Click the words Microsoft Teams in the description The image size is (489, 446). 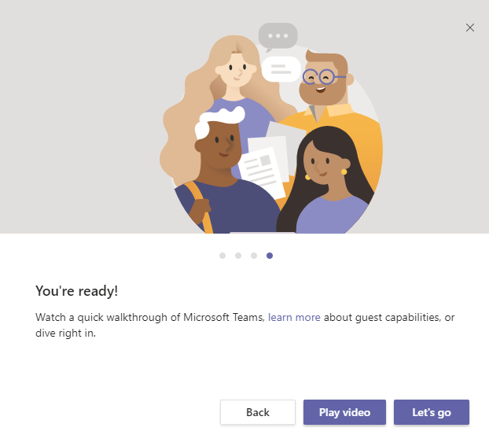[x=224, y=317]
